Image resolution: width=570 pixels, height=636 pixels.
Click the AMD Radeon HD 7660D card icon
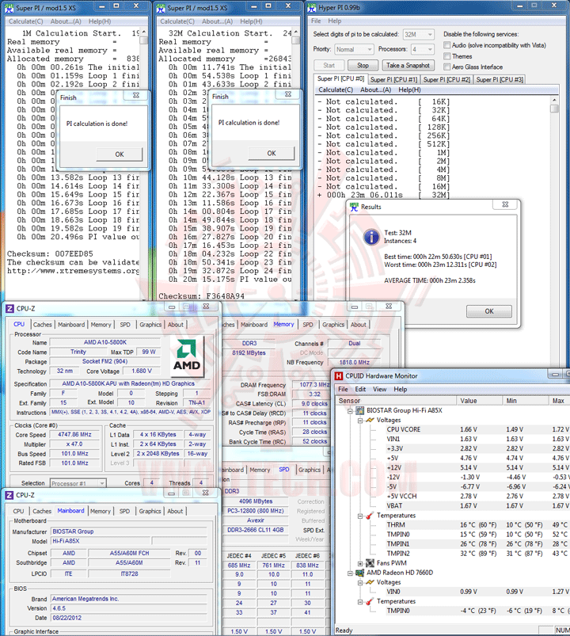(359, 573)
